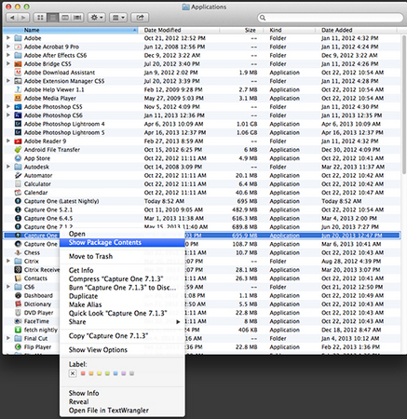407x419 pixels.
Task: Expand the Adobe After Effects CS6 folder
Action: (8, 55)
